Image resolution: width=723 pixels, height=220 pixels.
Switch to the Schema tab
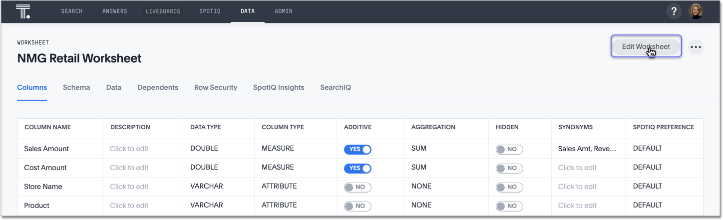click(76, 87)
